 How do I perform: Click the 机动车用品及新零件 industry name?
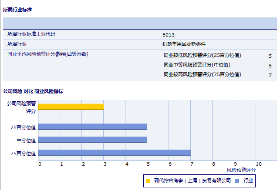(x=184, y=44)
